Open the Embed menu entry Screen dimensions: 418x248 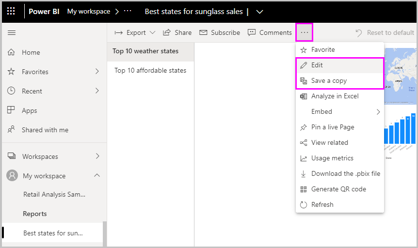click(x=339, y=111)
